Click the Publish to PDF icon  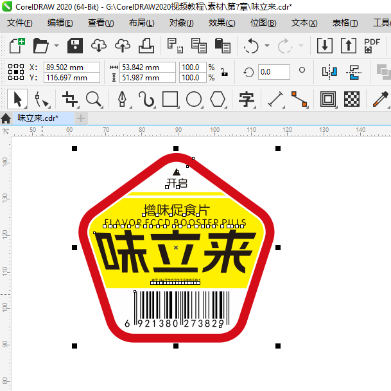click(372, 46)
